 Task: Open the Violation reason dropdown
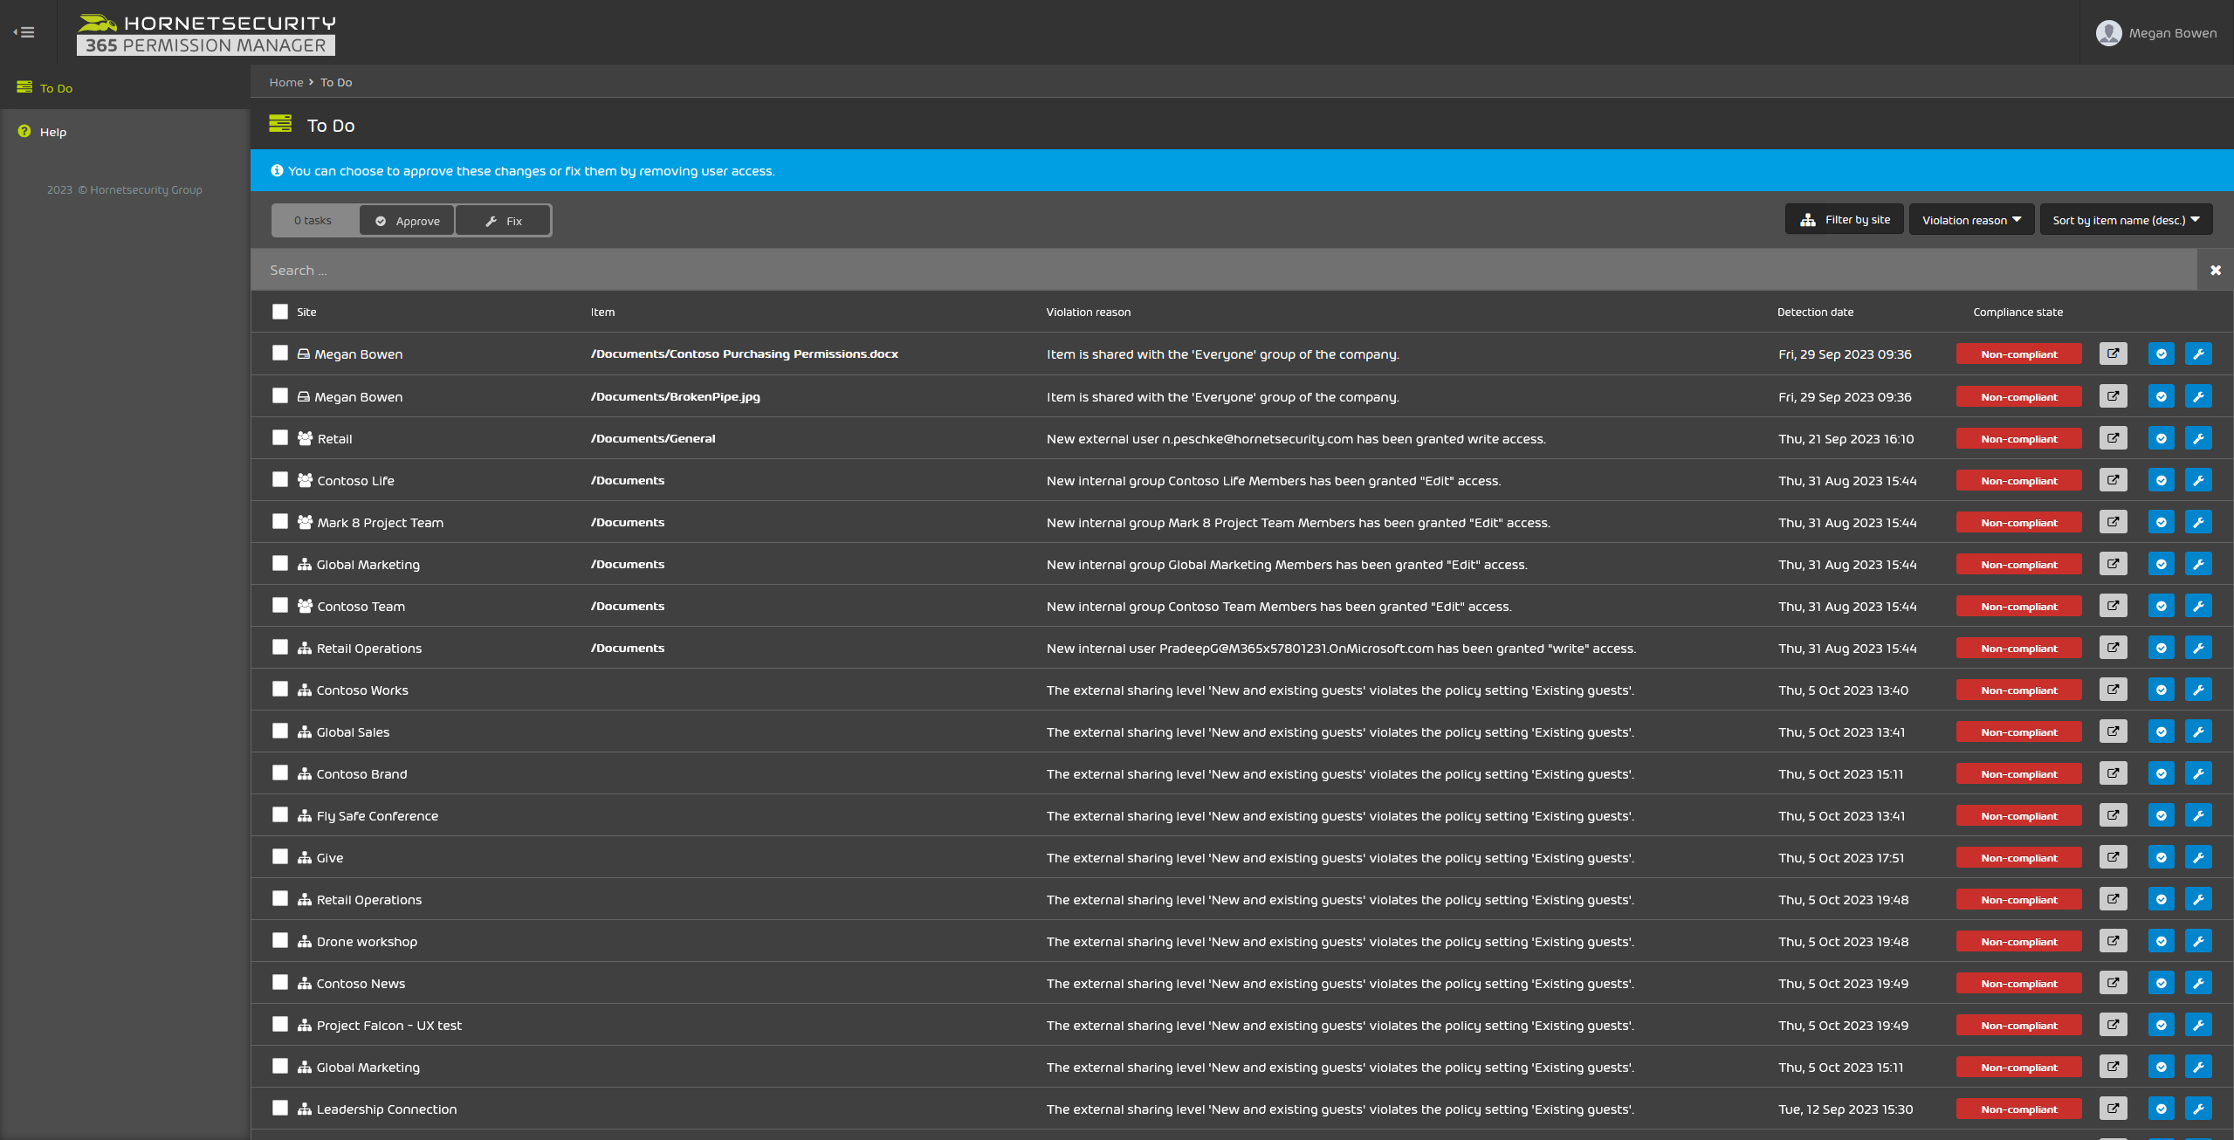(x=1971, y=220)
